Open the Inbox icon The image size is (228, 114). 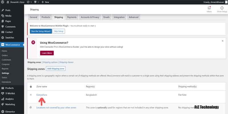tap(209, 8)
